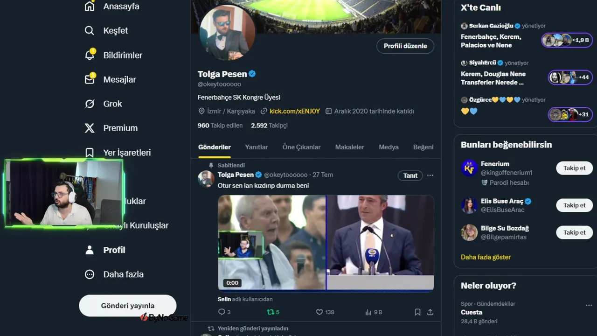The image size is (597, 336).
Task: Open Grok from sidebar
Action: pyautogui.click(x=90, y=104)
